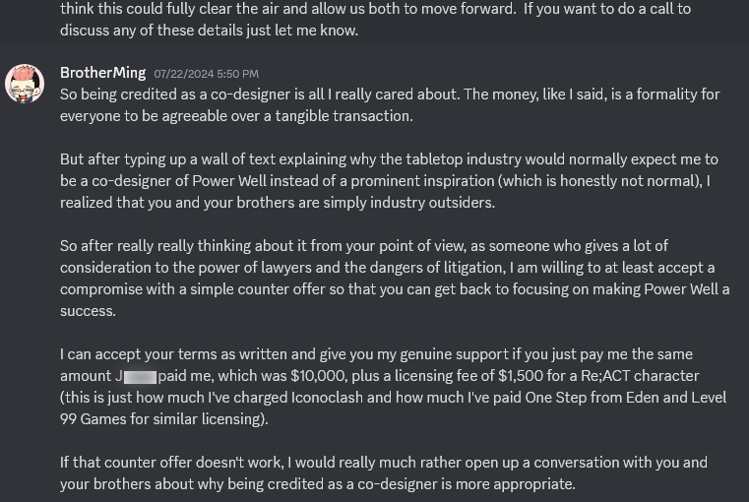Screen dimensions: 749x502
Task: Click the $10,000 amount in the message
Action: tap(319, 376)
